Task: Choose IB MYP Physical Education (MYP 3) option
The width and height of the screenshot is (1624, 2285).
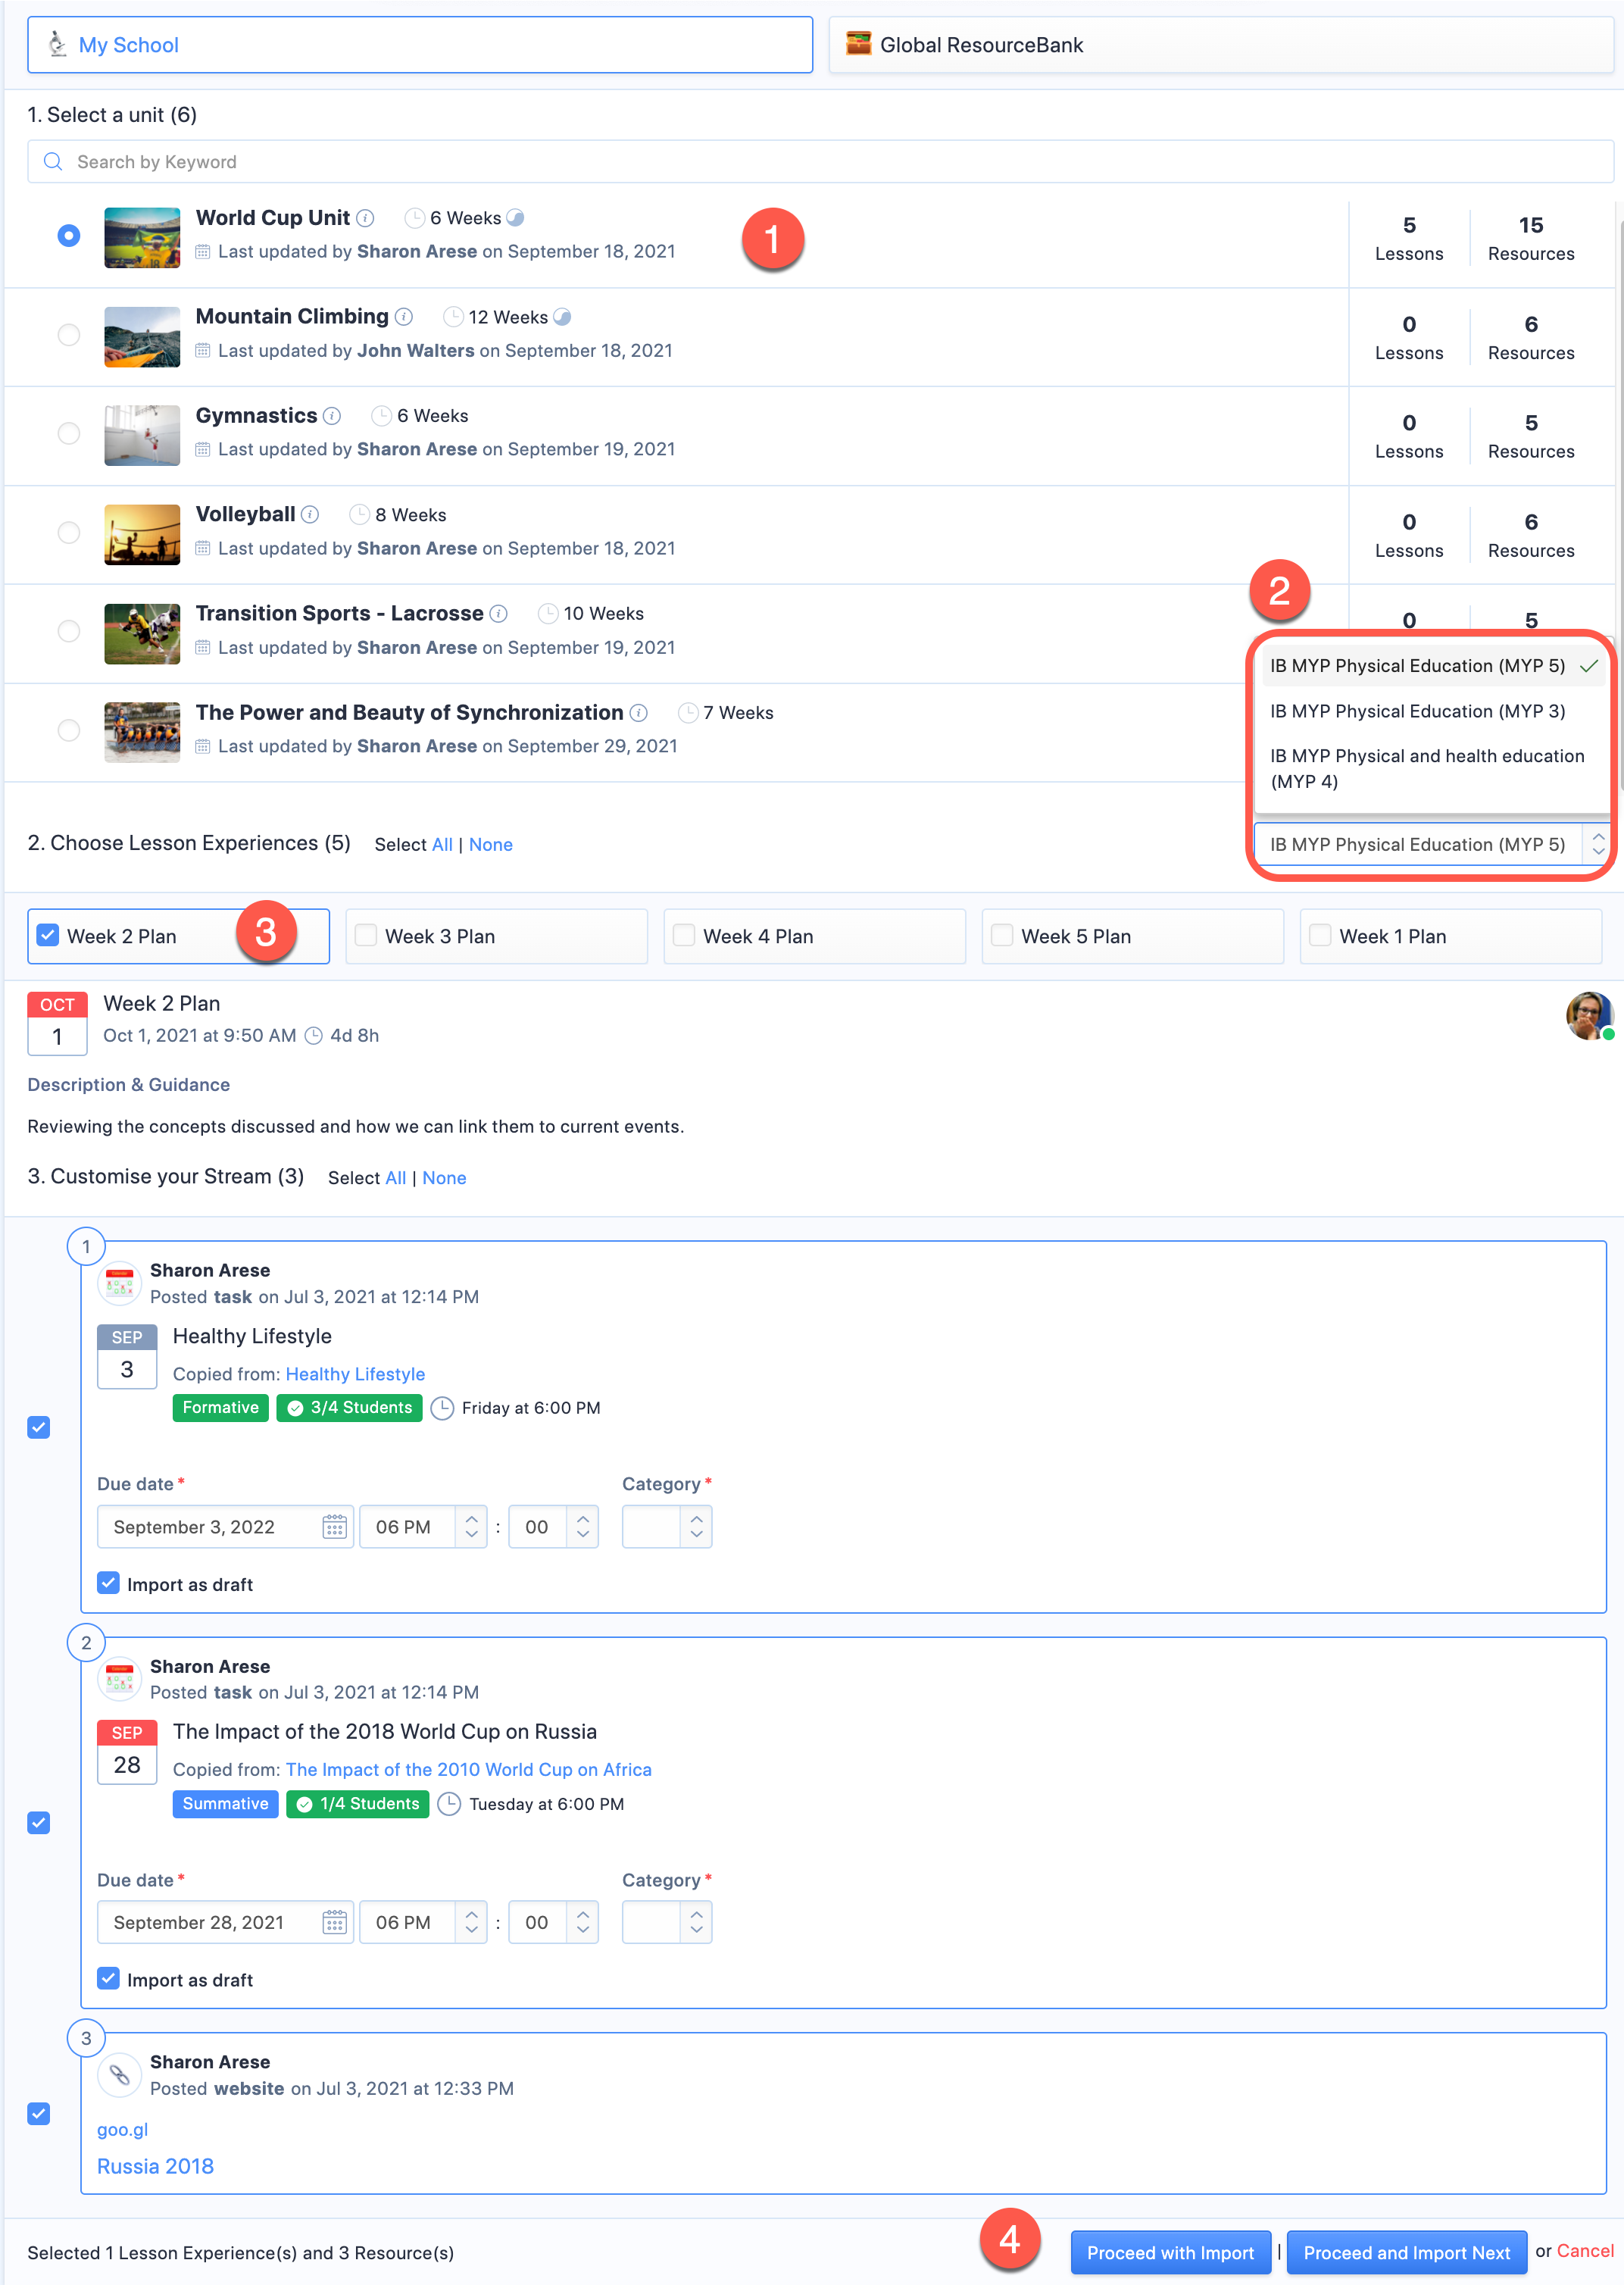Action: [x=1417, y=711]
